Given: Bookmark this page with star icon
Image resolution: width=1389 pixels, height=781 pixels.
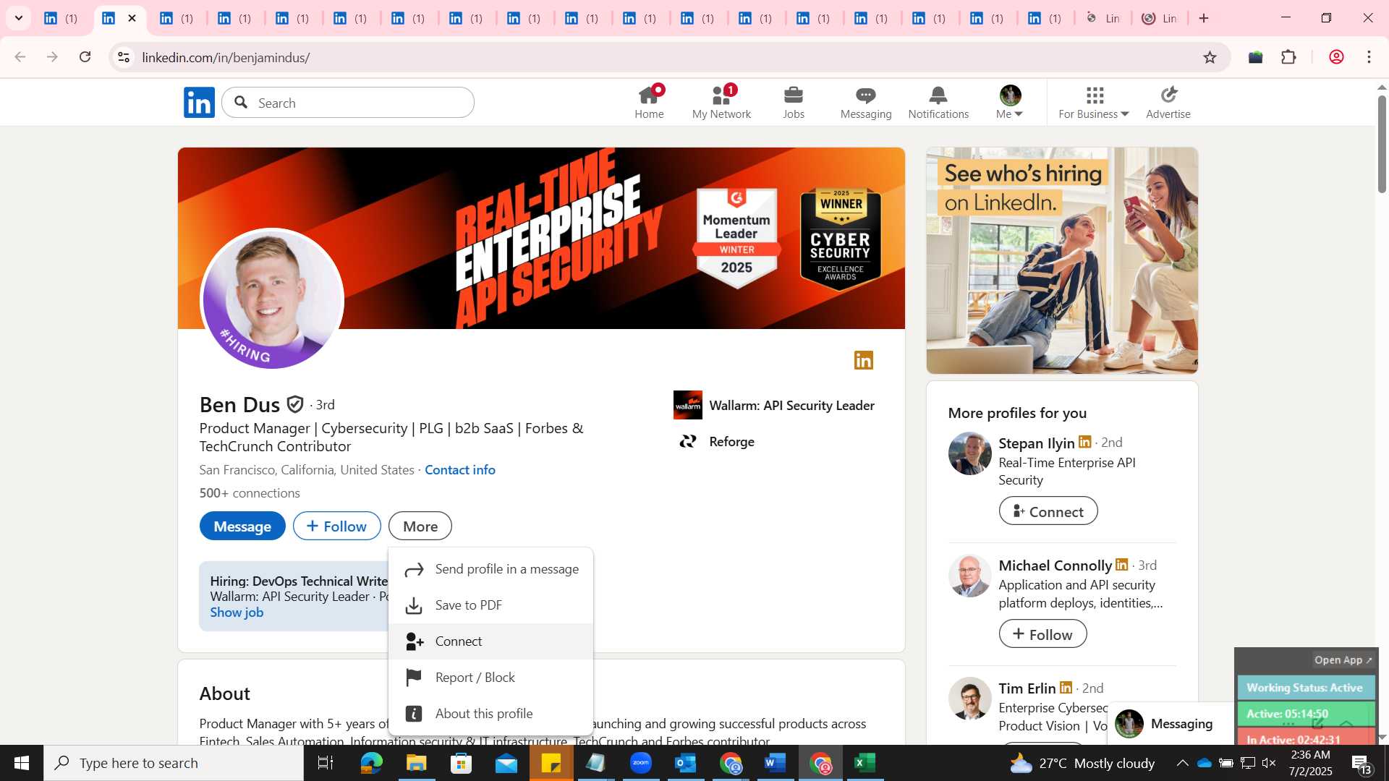Looking at the screenshot, I should (x=1210, y=57).
